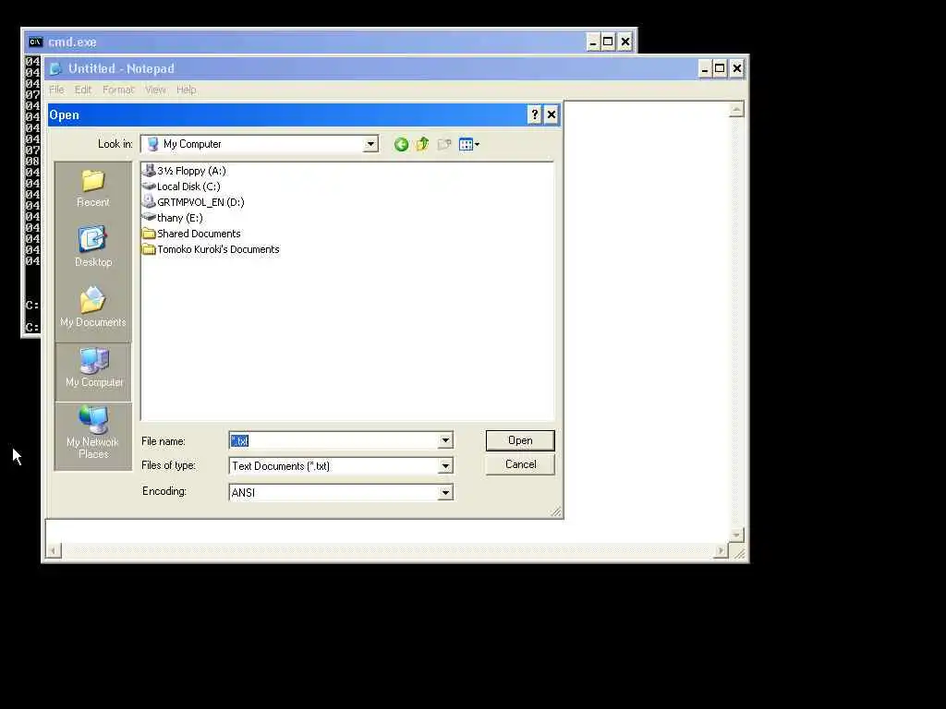
Task: Click Notepad vertical scrollbar up arrow
Action: (x=736, y=109)
